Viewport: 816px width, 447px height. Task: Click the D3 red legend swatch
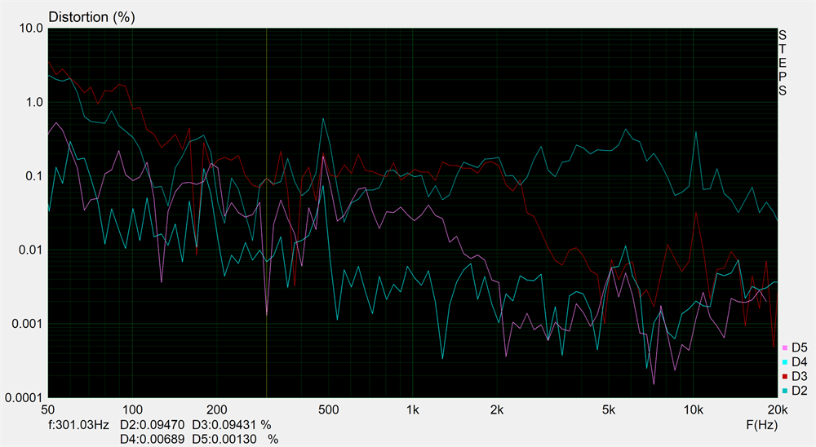[785, 376]
